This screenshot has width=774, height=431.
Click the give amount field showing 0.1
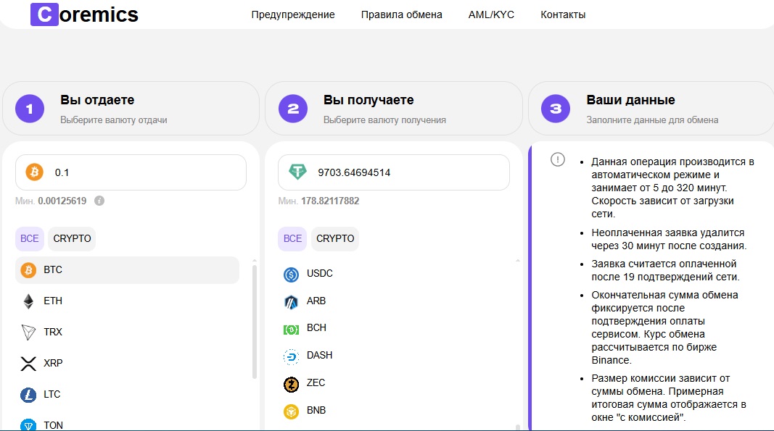point(145,172)
